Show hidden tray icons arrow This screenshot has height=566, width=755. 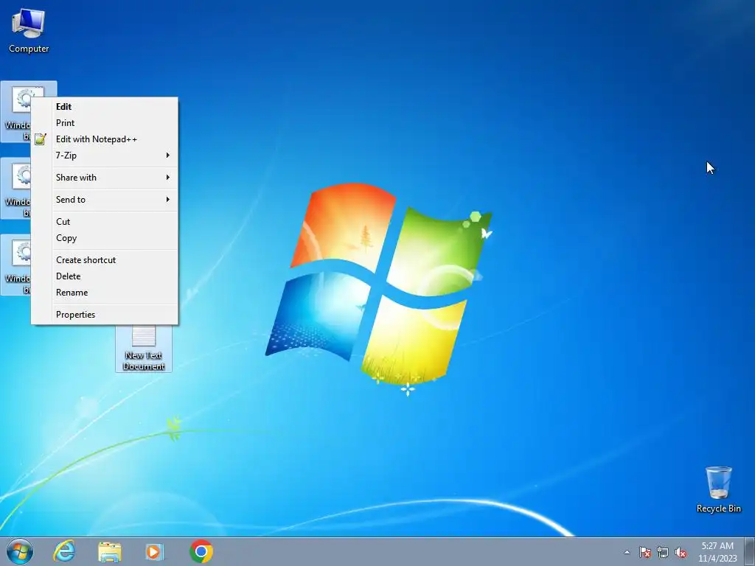pyautogui.click(x=627, y=552)
